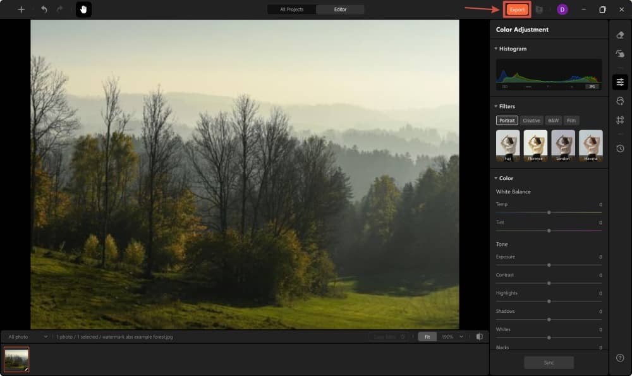
Task: Select the Havana filter preset thumbnail
Action: click(x=591, y=145)
